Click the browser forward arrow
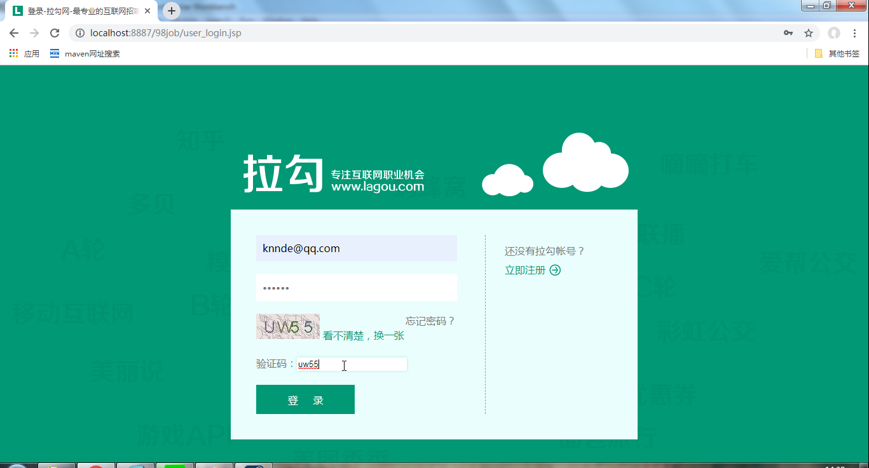Viewport: 869px width, 468px height. tap(34, 33)
